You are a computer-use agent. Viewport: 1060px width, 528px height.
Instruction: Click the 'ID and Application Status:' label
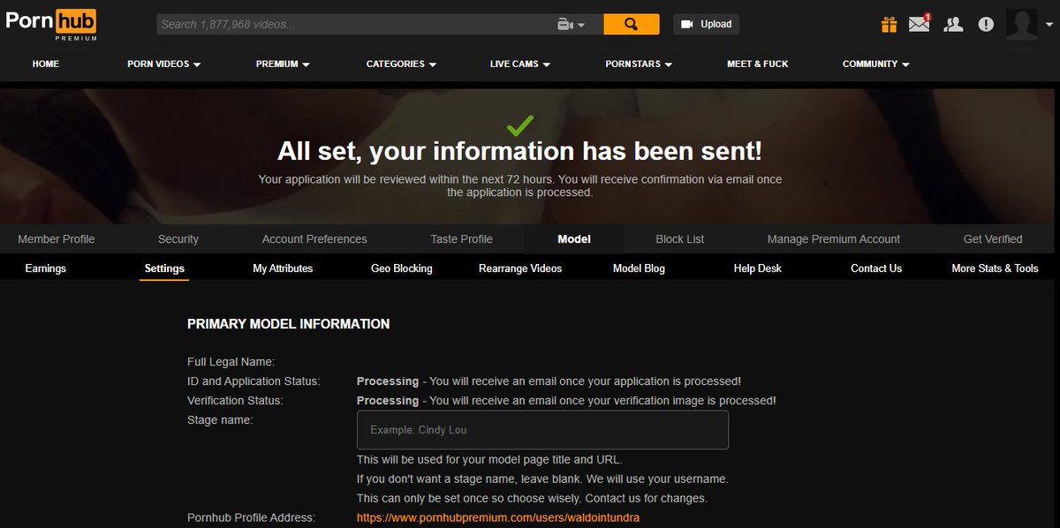254,381
